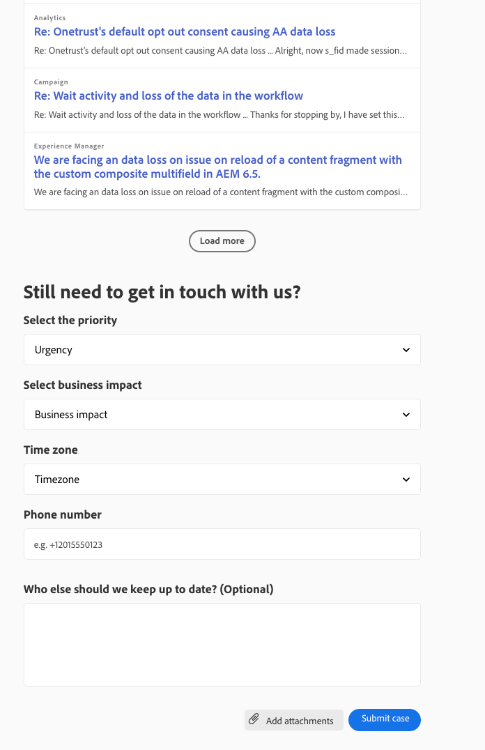This screenshot has width=485, height=750.
Task: Click the paperclip attachment icon
Action: 254,719
